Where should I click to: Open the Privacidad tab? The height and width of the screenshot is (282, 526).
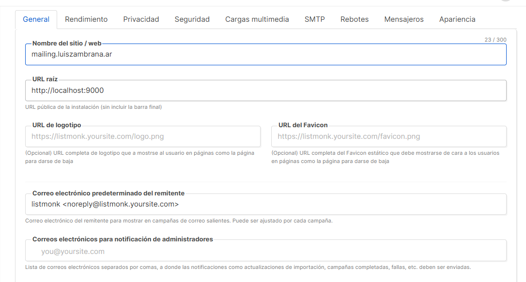[141, 19]
